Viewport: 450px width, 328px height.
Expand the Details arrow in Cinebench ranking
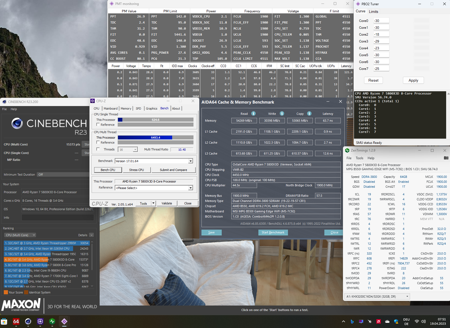click(92, 235)
